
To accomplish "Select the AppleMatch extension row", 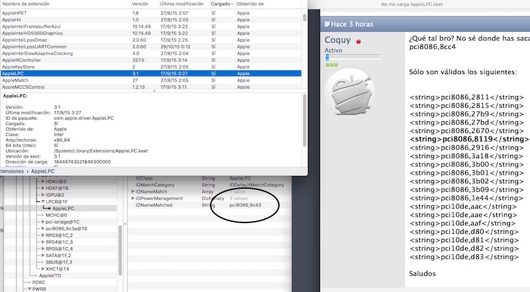I will pyautogui.click(x=151, y=80).
